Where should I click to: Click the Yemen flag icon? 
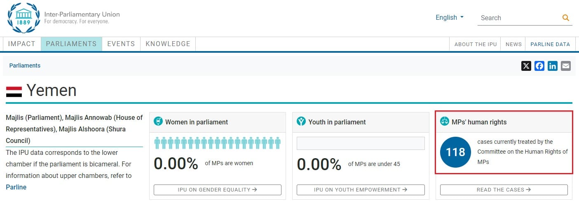point(14,91)
